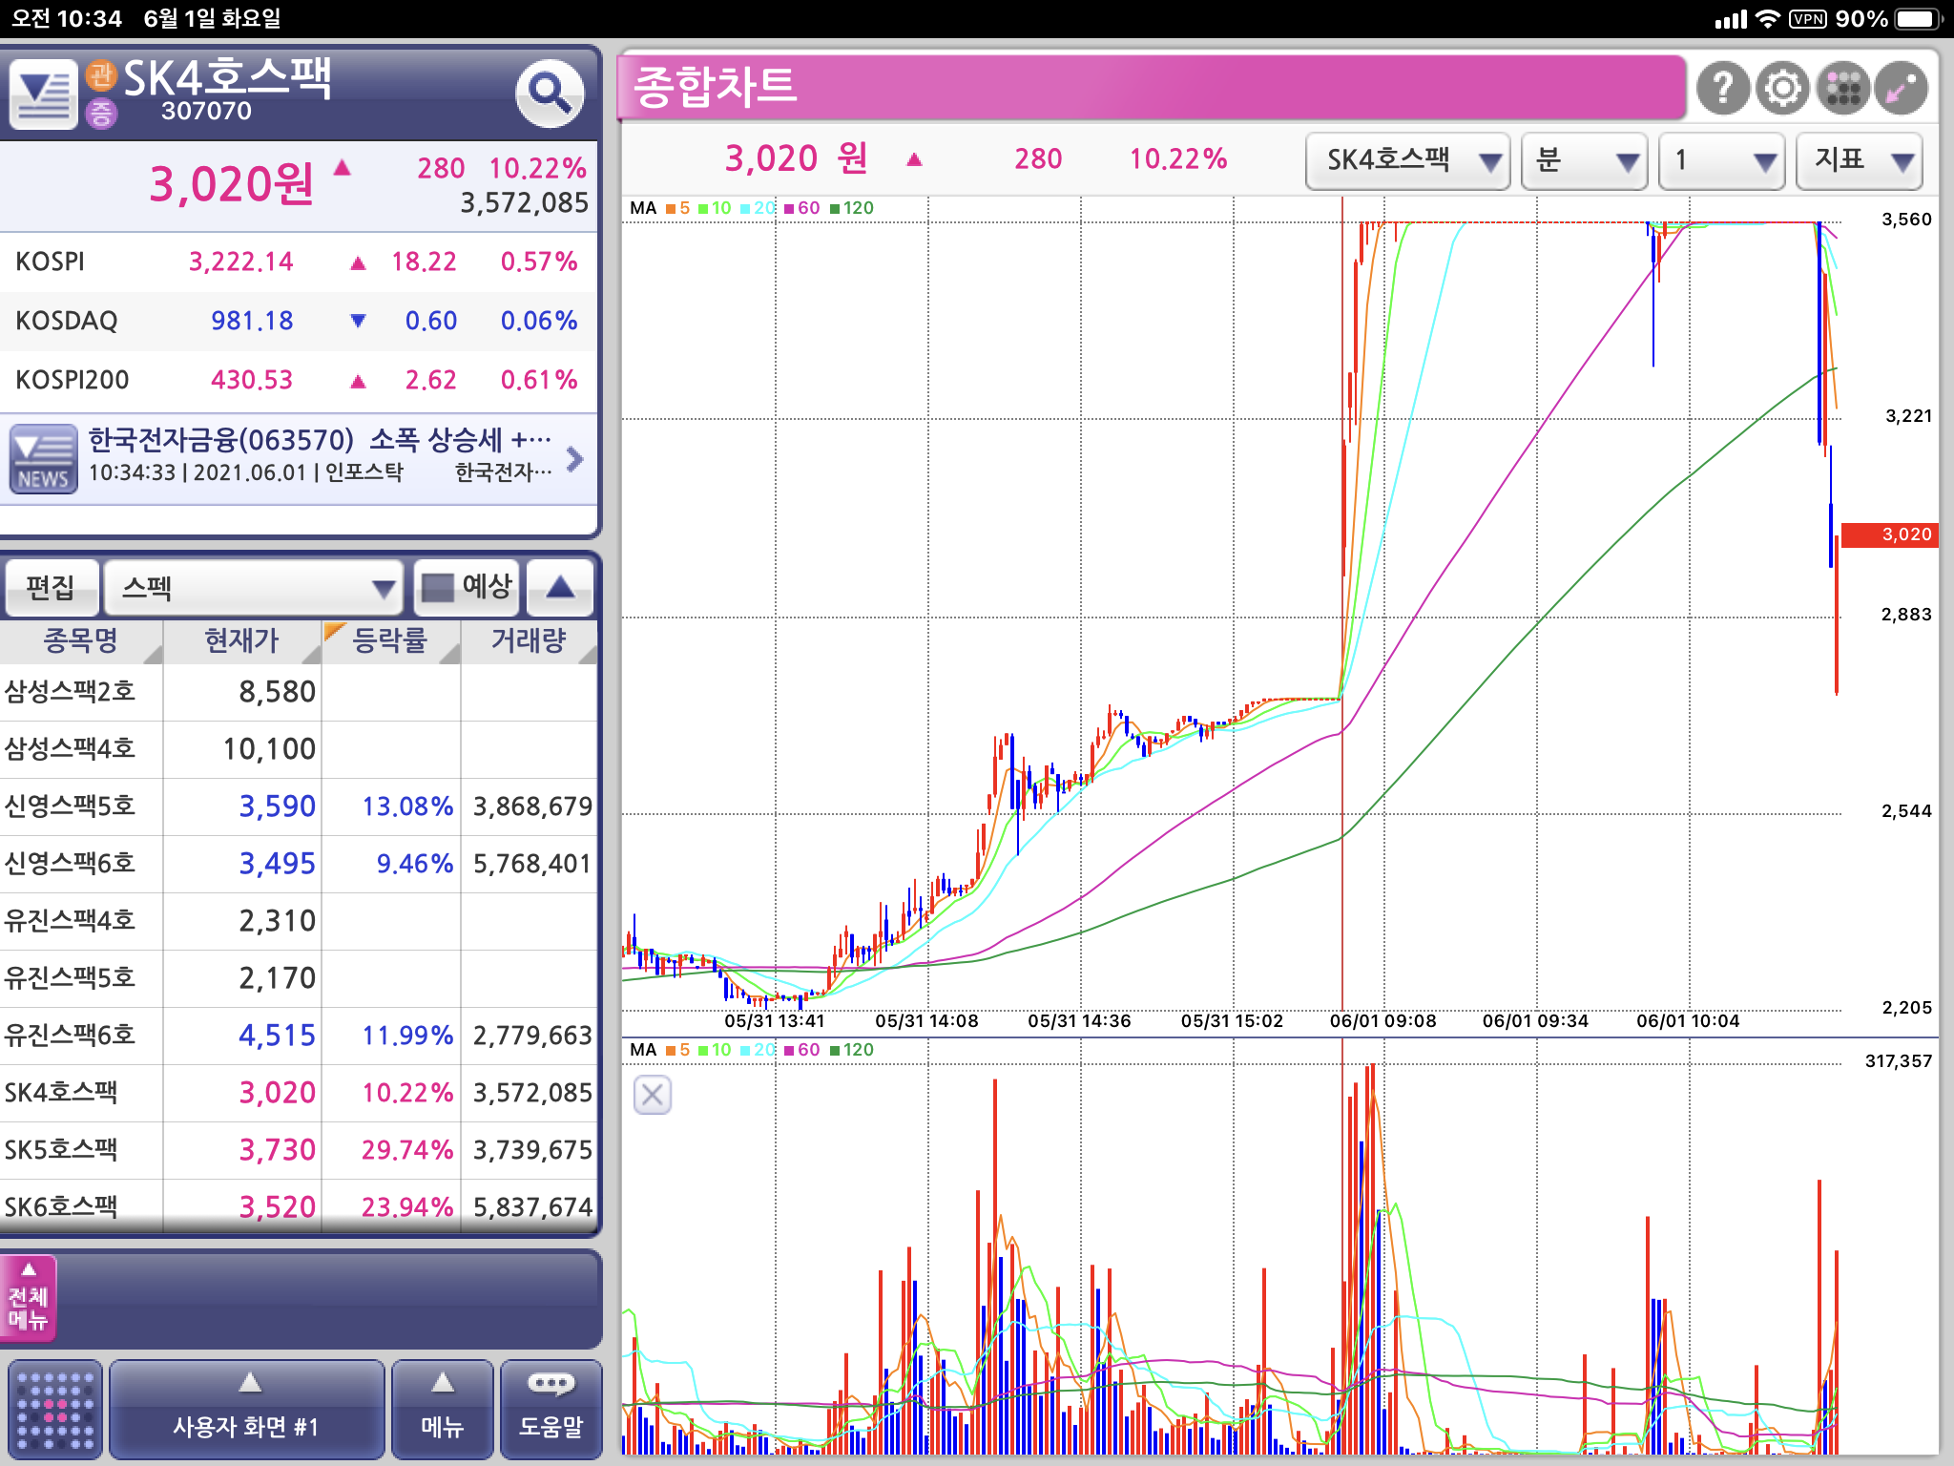
Task: Toggle the orange 관 watchlist badge
Action: tap(100, 73)
